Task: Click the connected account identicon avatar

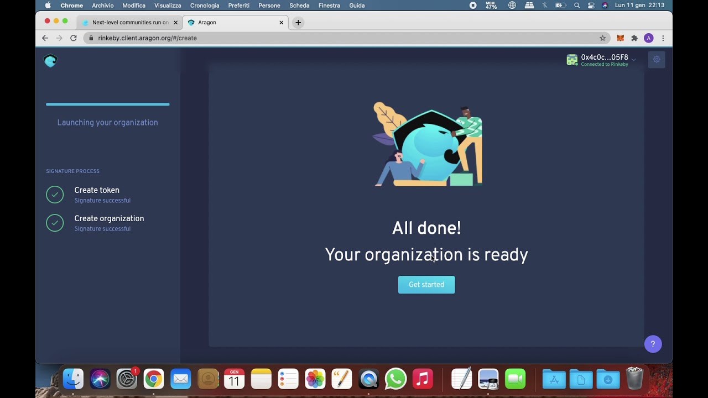Action: (x=572, y=60)
